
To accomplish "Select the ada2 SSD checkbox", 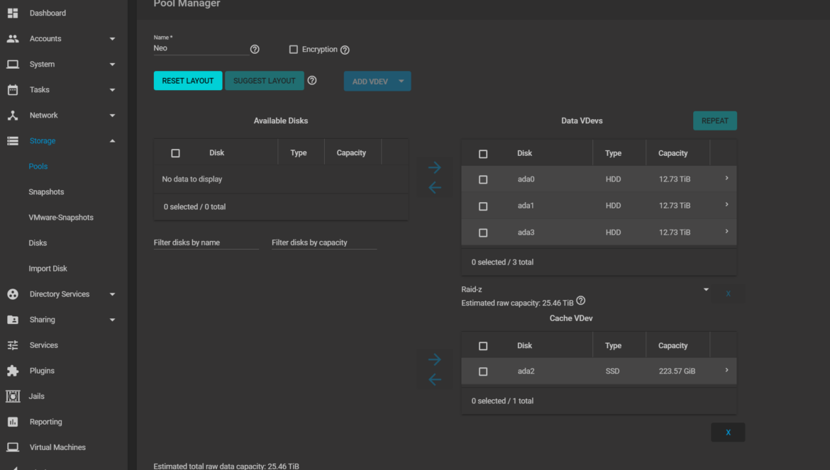I will [x=483, y=371].
